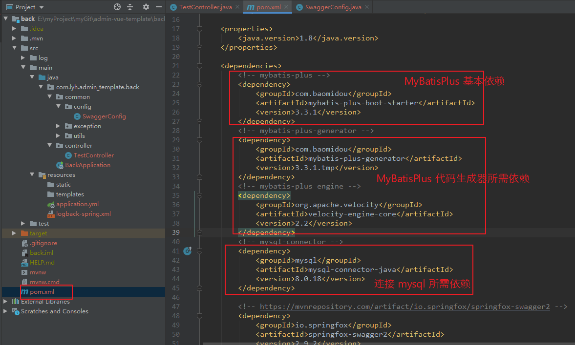Fold generator dependency on line 29
Image resolution: width=575 pixels, height=345 pixels.
click(x=199, y=140)
